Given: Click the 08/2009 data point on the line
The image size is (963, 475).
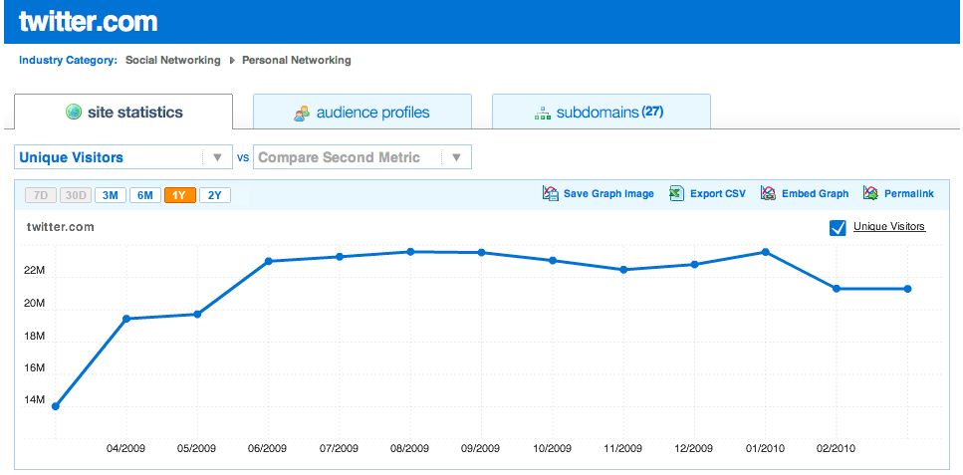Looking at the screenshot, I should click(410, 251).
